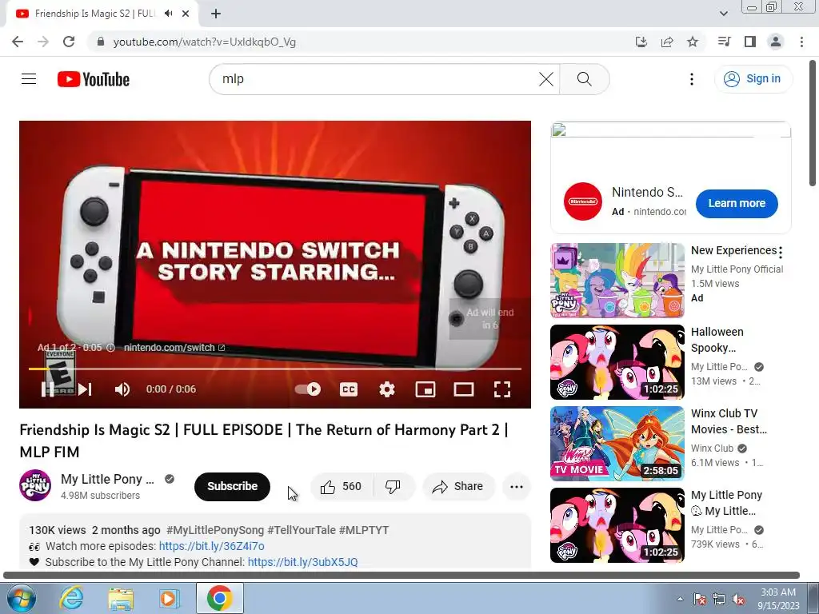This screenshot has height=614, width=819.
Task: Click the video progress bar
Action: (275, 369)
